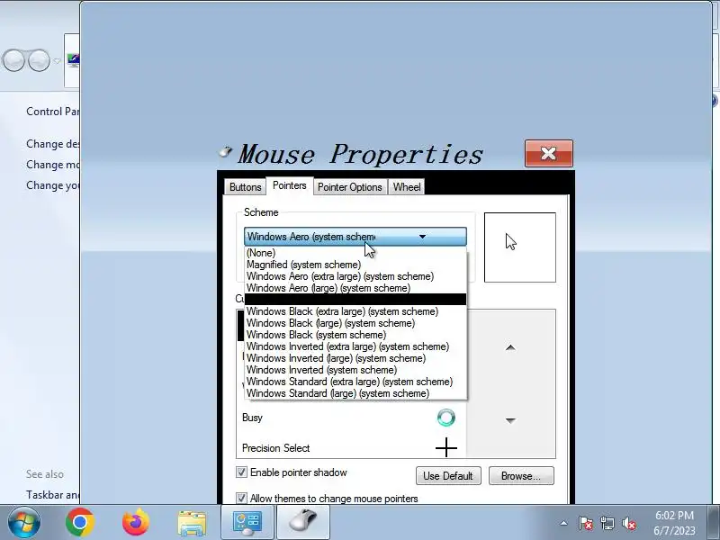This screenshot has width=720, height=540.
Task: Choose Windows Inverted (system scheme)
Action: (x=355, y=370)
